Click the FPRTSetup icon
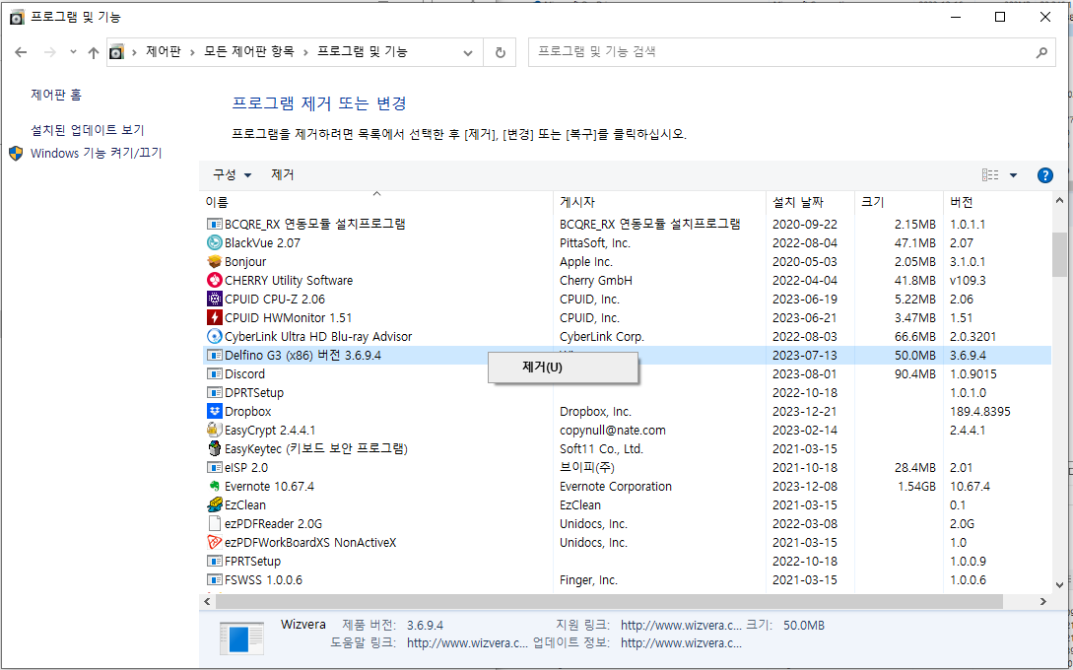This screenshot has width=1073, height=670. tap(215, 562)
